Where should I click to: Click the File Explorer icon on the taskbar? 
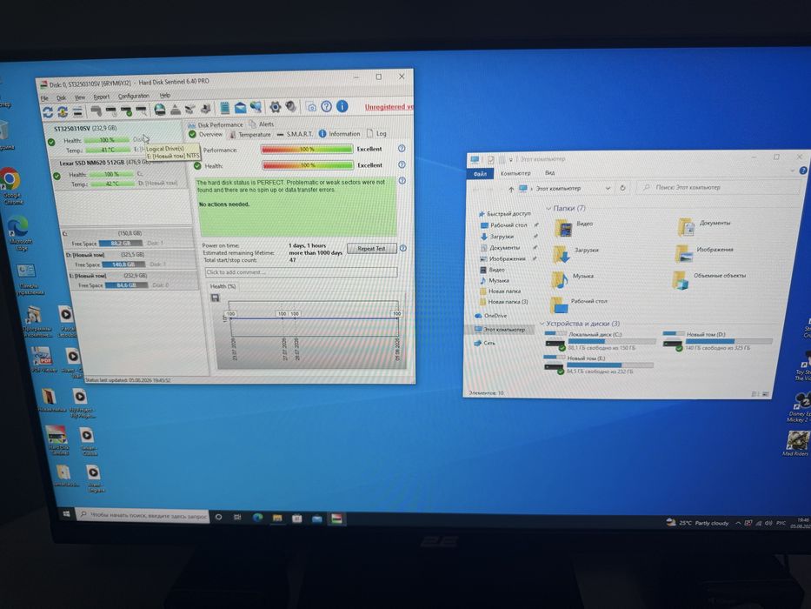pos(277,518)
